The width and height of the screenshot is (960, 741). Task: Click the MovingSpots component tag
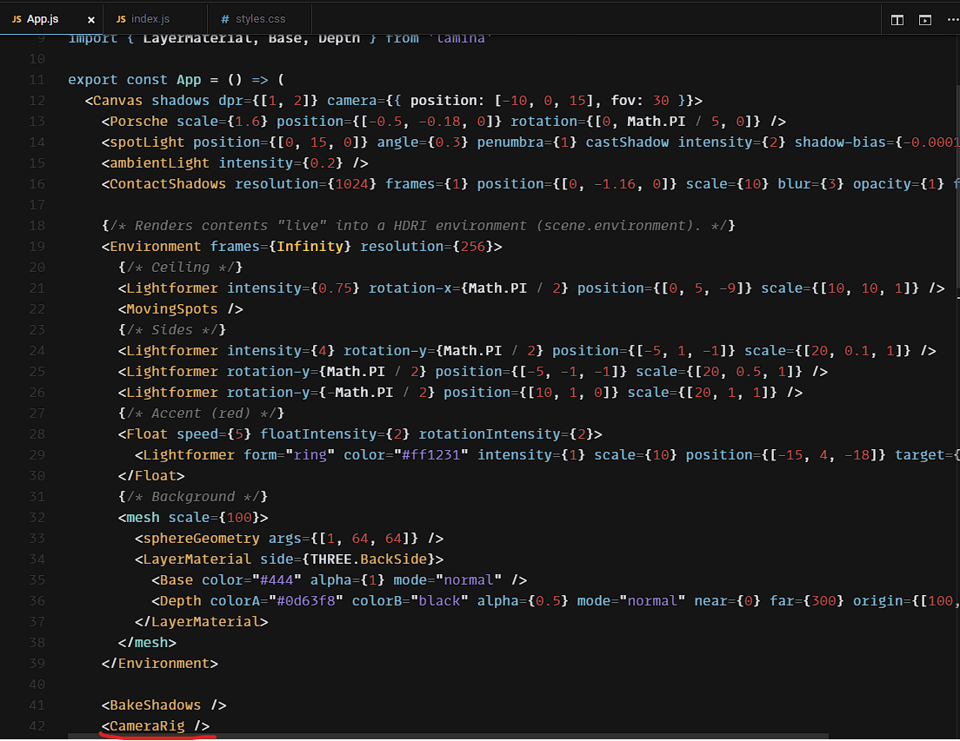172,308
